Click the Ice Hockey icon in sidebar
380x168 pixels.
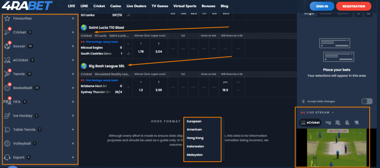point(7,115)
